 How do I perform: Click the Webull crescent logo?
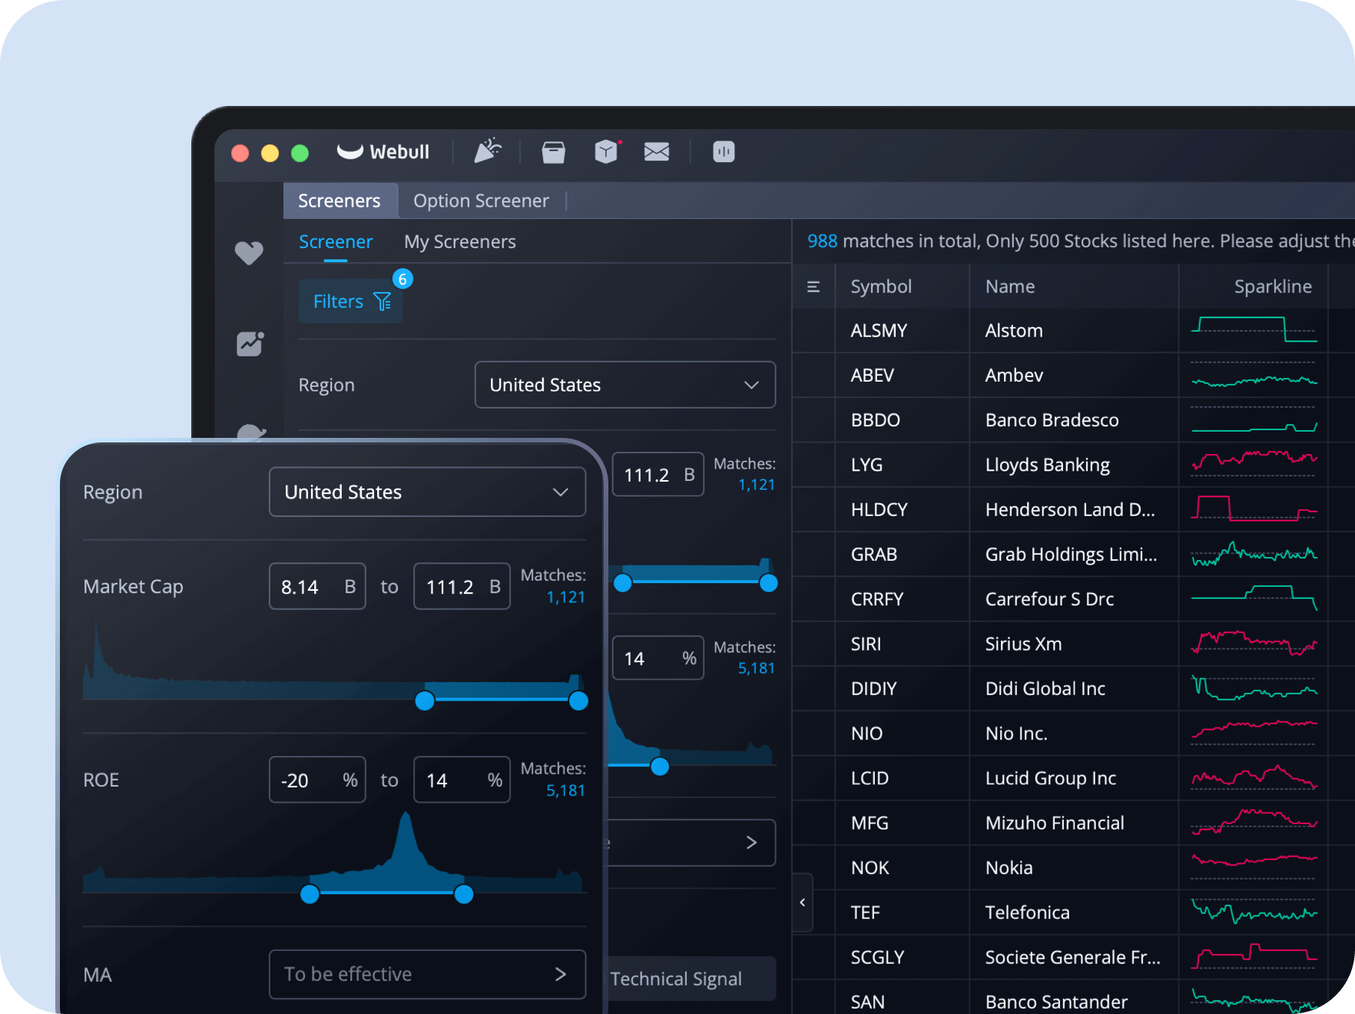point(351,151)
